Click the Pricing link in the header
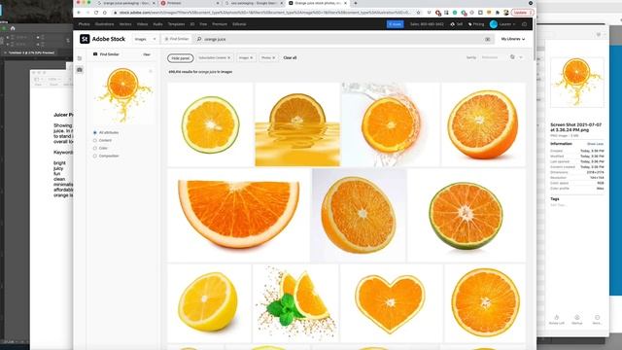 [476, 24]
